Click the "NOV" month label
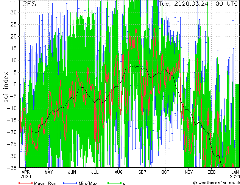Viewport: 240px width, 185px height. (x=189, y=172)
